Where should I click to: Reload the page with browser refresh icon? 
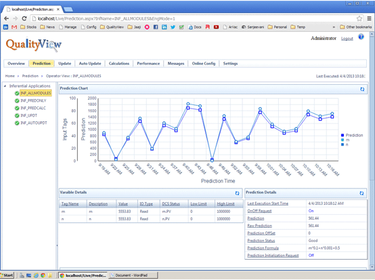tap(24, 18)
